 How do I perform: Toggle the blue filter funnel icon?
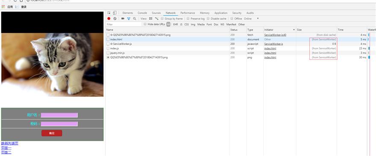click(129, 18)
